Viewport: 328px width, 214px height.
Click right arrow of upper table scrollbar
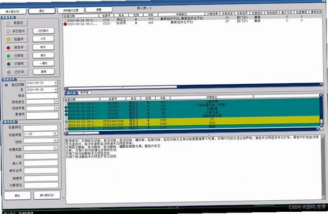pos(321,84)
